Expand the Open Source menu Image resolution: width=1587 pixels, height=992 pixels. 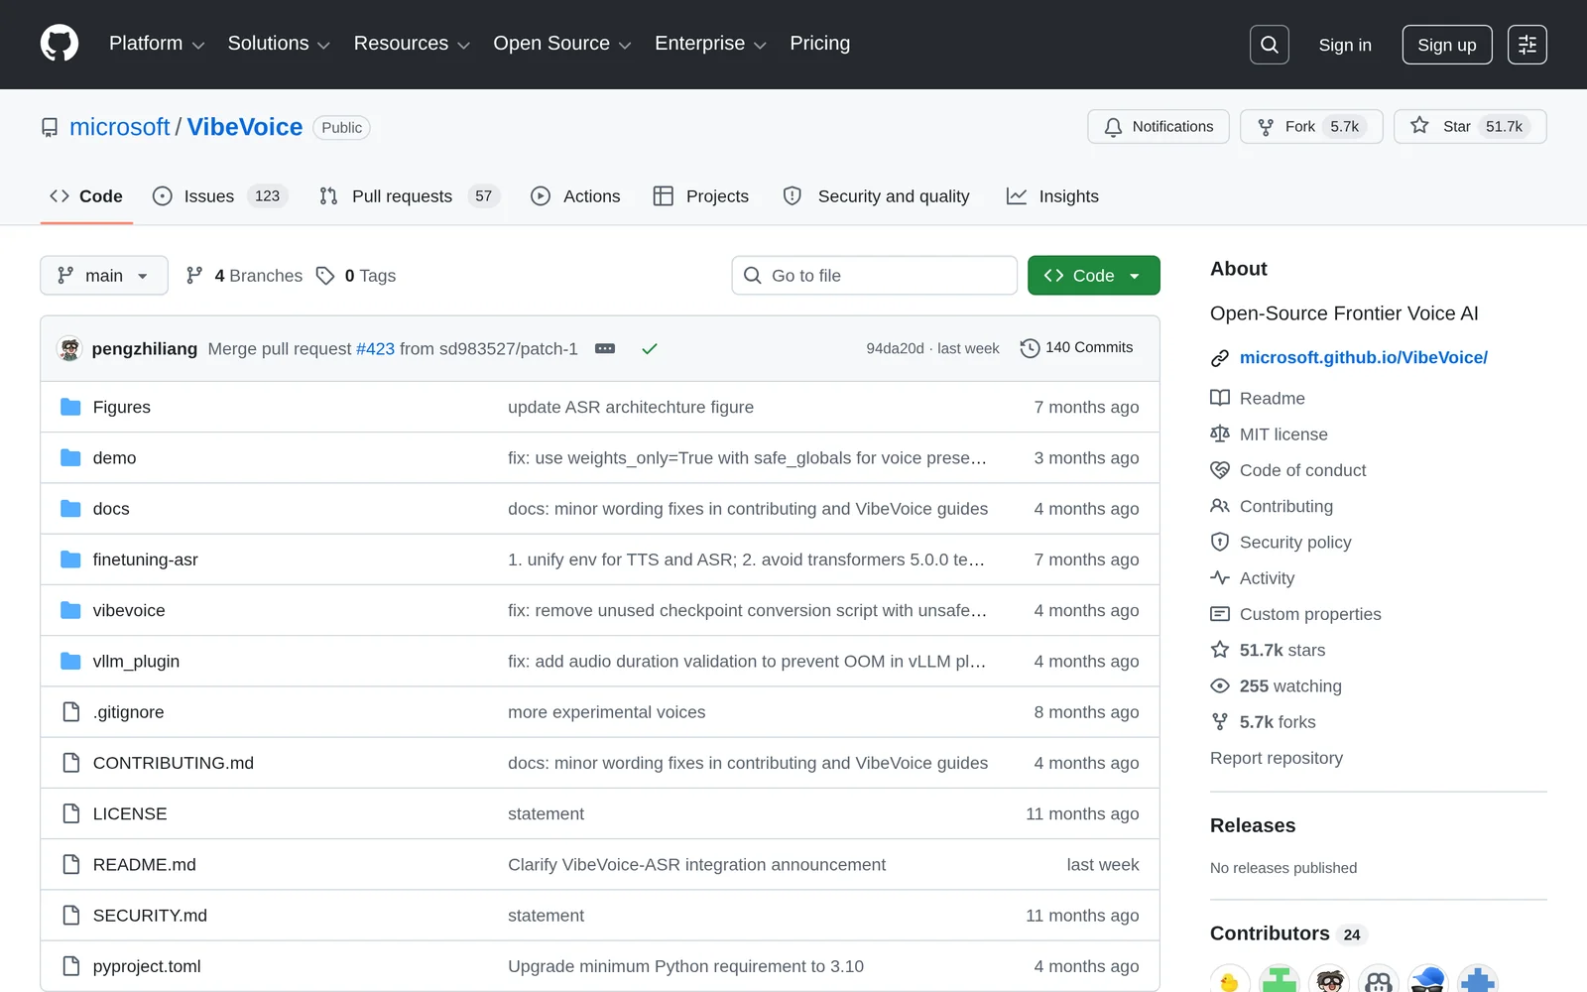click(562, 44)
